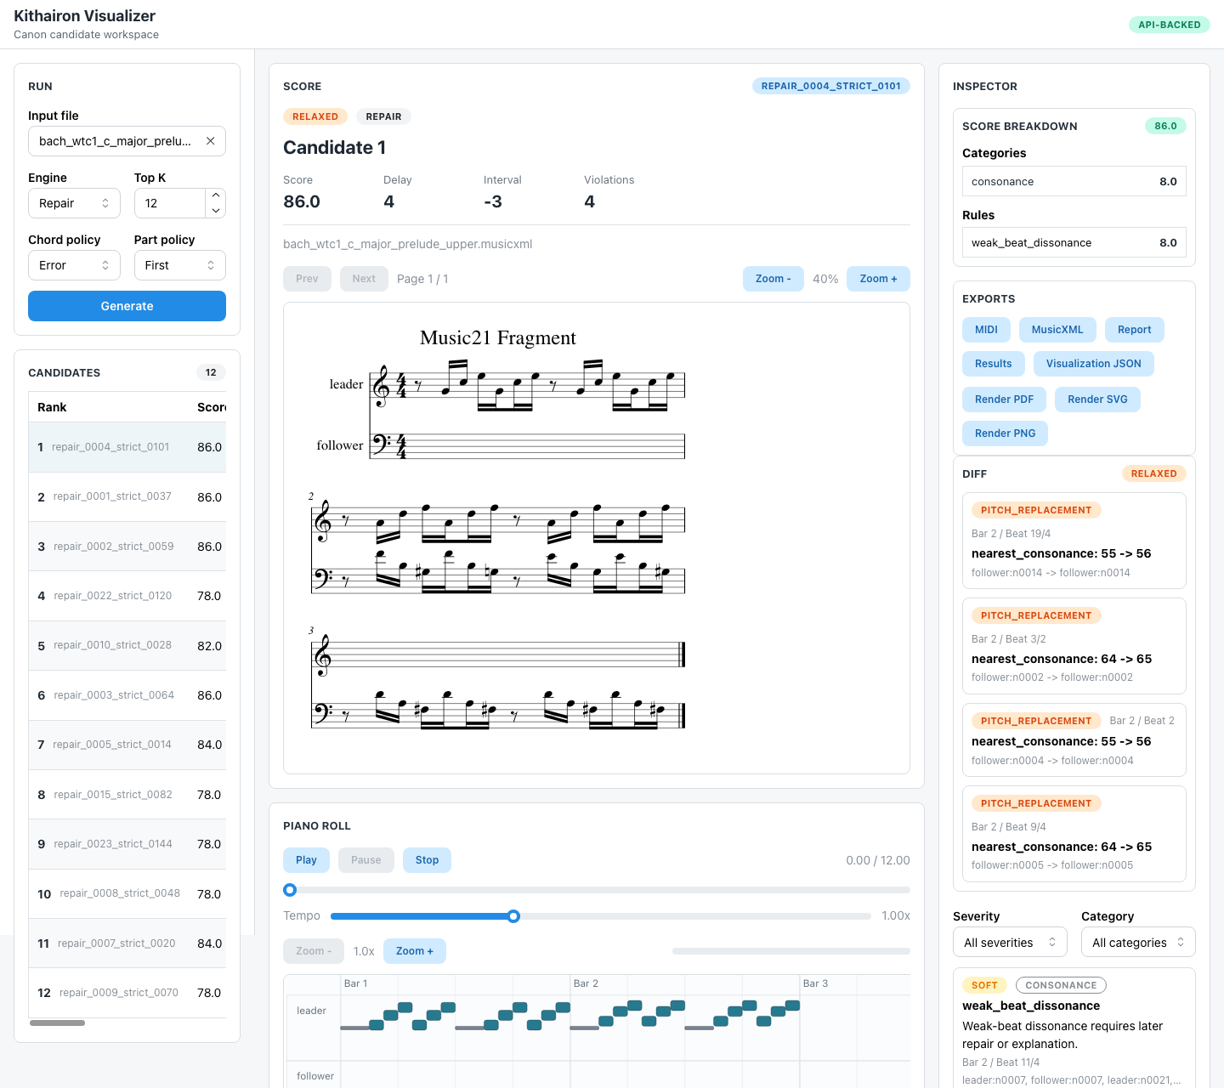Open the Engine dropdown set to Repair
1224x1088 pixels.
tap(74, 203)
